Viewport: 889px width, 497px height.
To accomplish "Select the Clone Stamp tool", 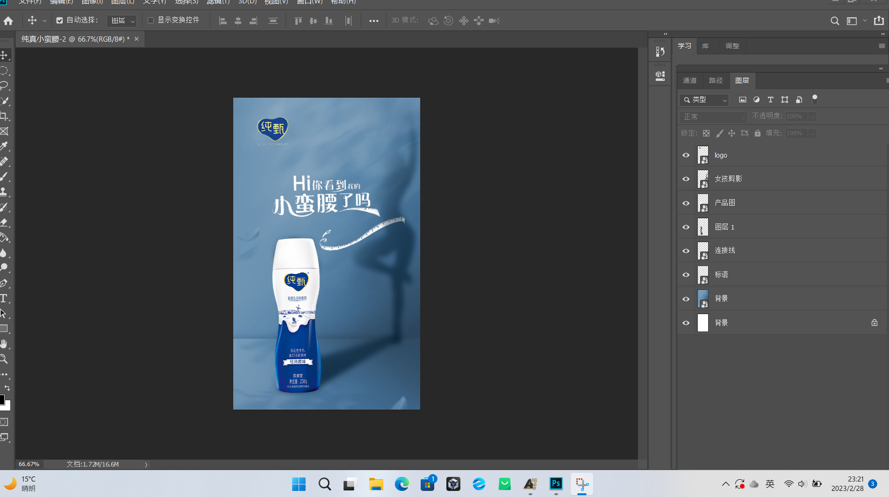I will pos(4,192).
